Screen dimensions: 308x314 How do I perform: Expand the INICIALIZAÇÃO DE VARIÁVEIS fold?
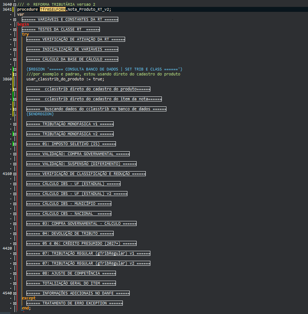click(x=15, y=49)
